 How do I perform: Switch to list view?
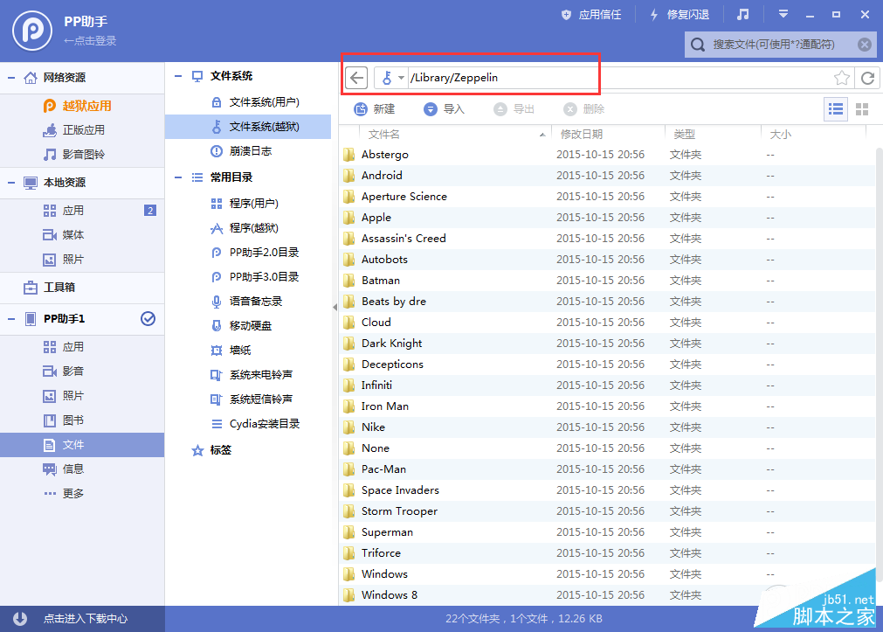pyautogui.click(x=836, y=108)
